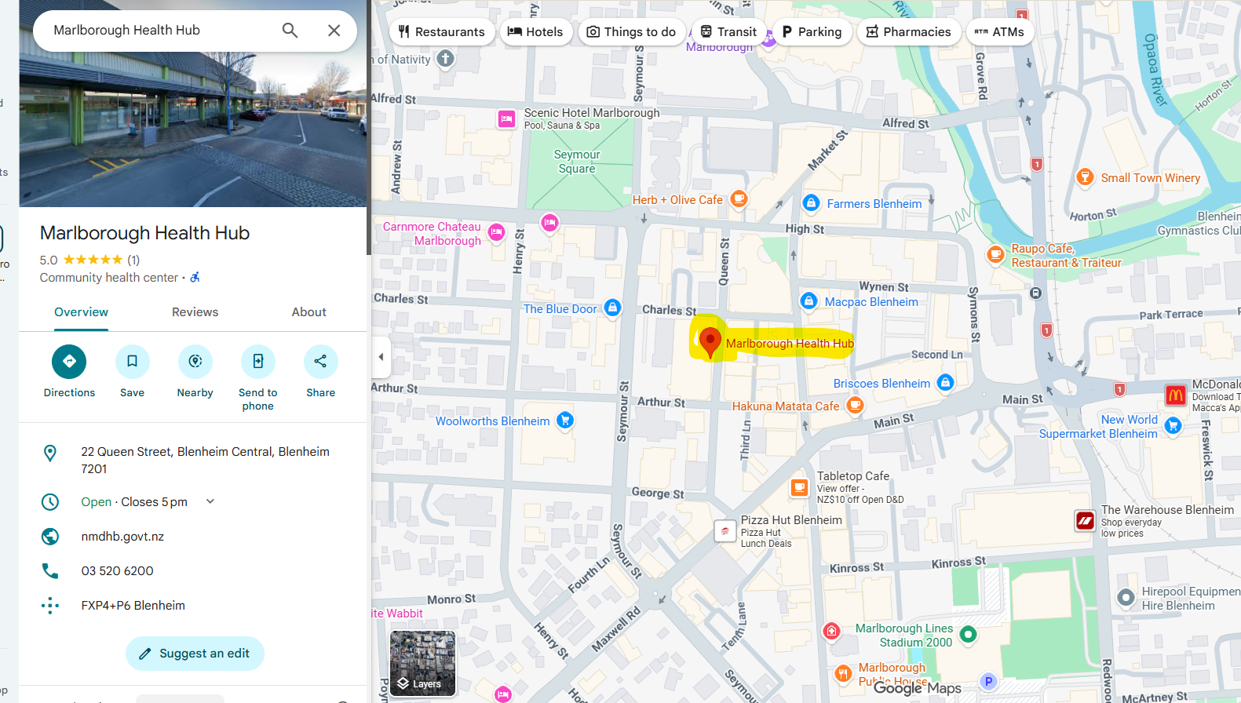
Task: Click the wheelchair accessibility icon
Action: 195,278
